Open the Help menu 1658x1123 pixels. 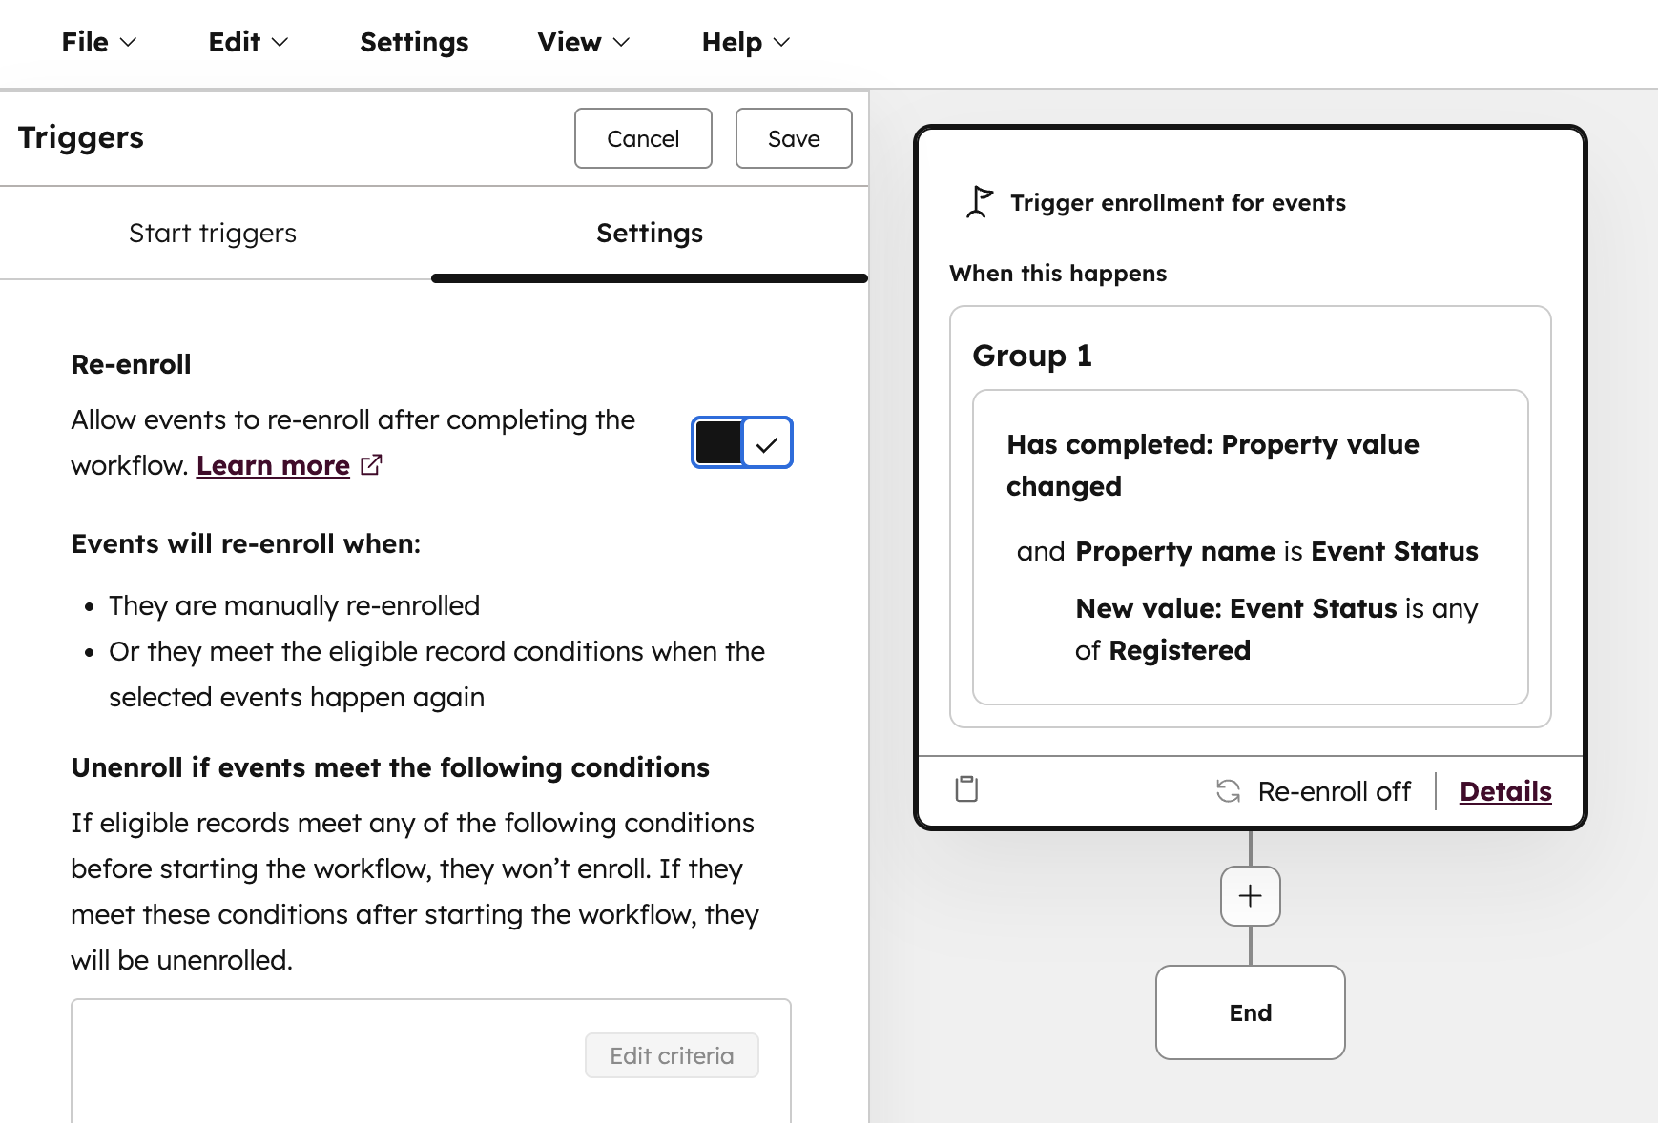click(746, 42)
